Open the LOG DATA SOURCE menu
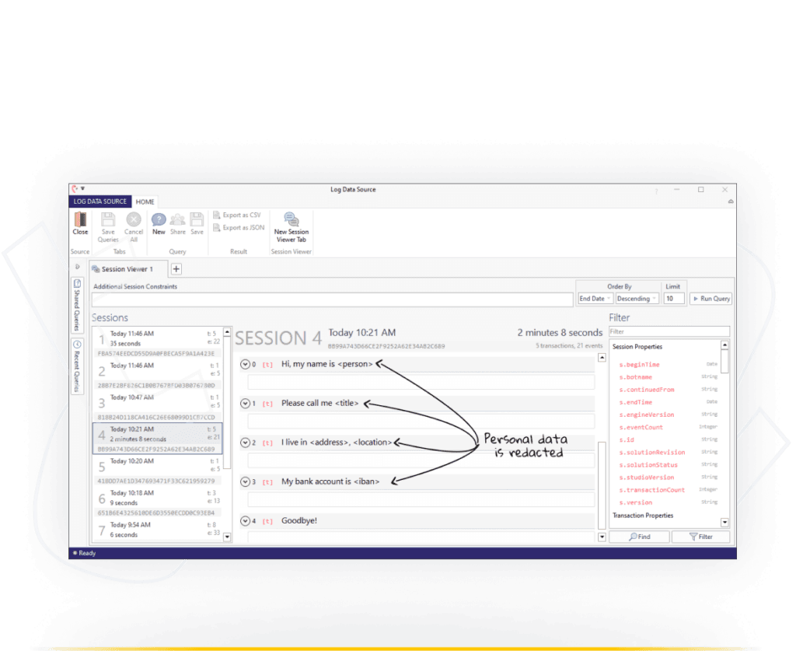The image size is (796, 651). (100, 201)
